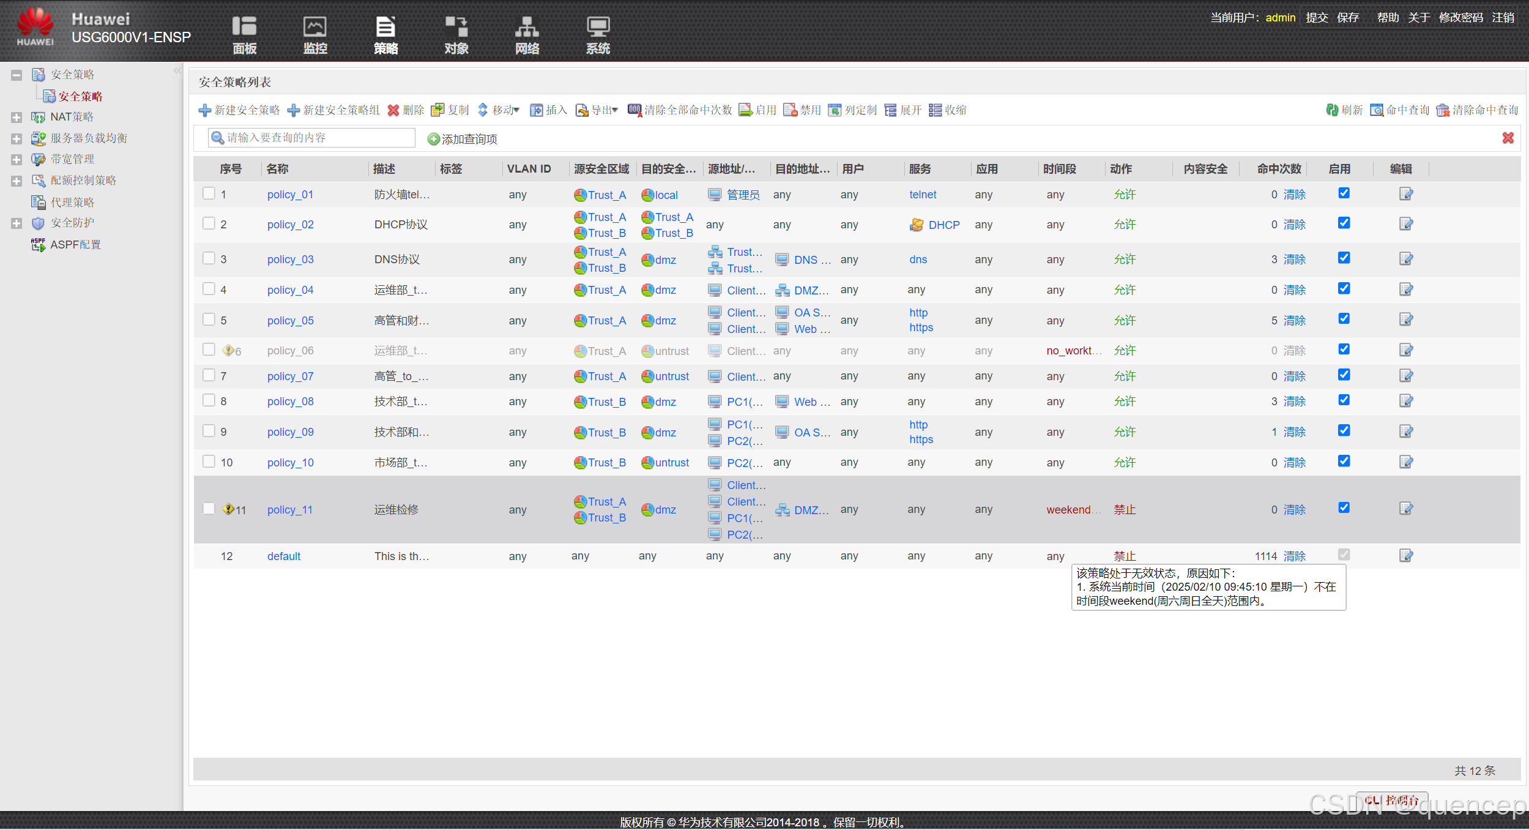Click the insert (插入) toolbar icon
This screenshot has width=1529, height=830.
(537, 110)
